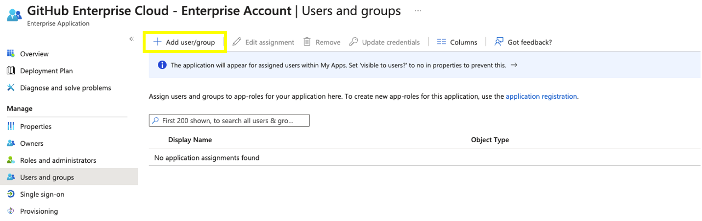Click the banner text about My Apps visibility
702x221 pixels.
338,65
